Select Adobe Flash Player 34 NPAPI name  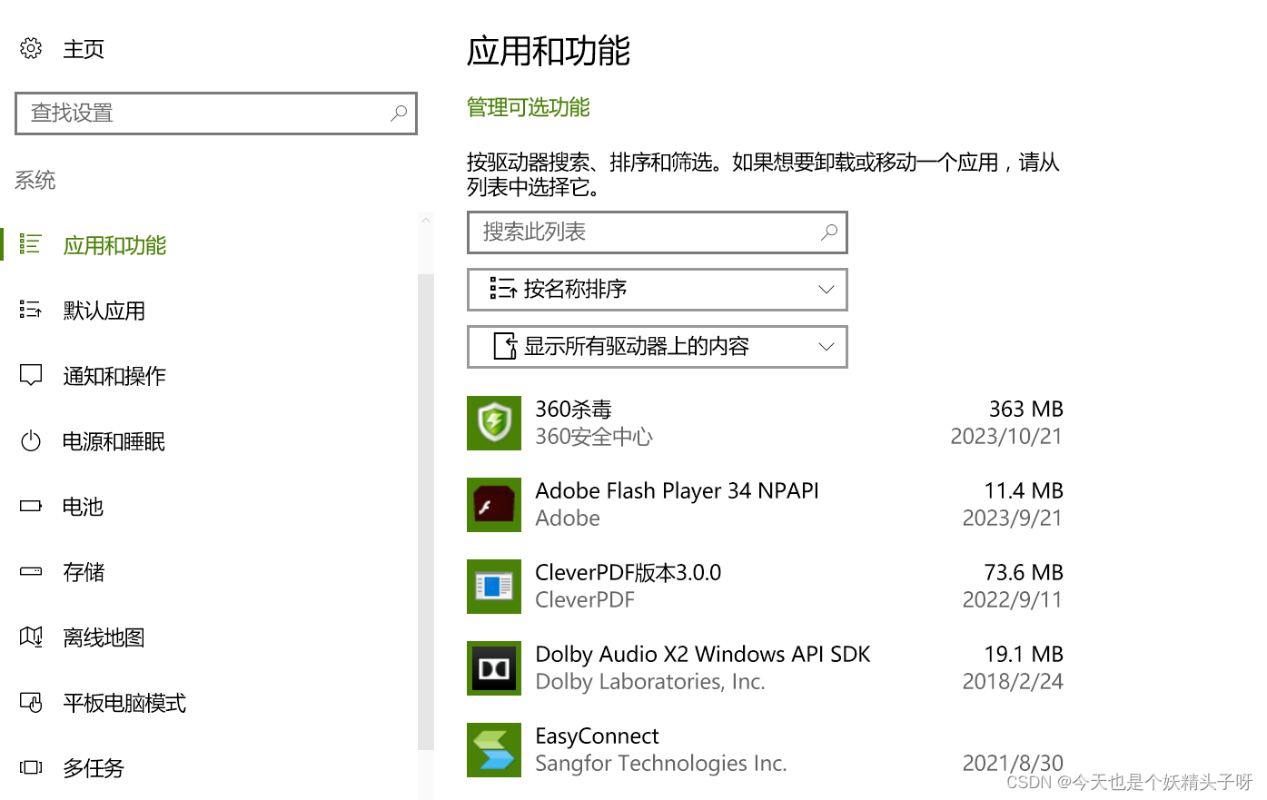[677, 490]
